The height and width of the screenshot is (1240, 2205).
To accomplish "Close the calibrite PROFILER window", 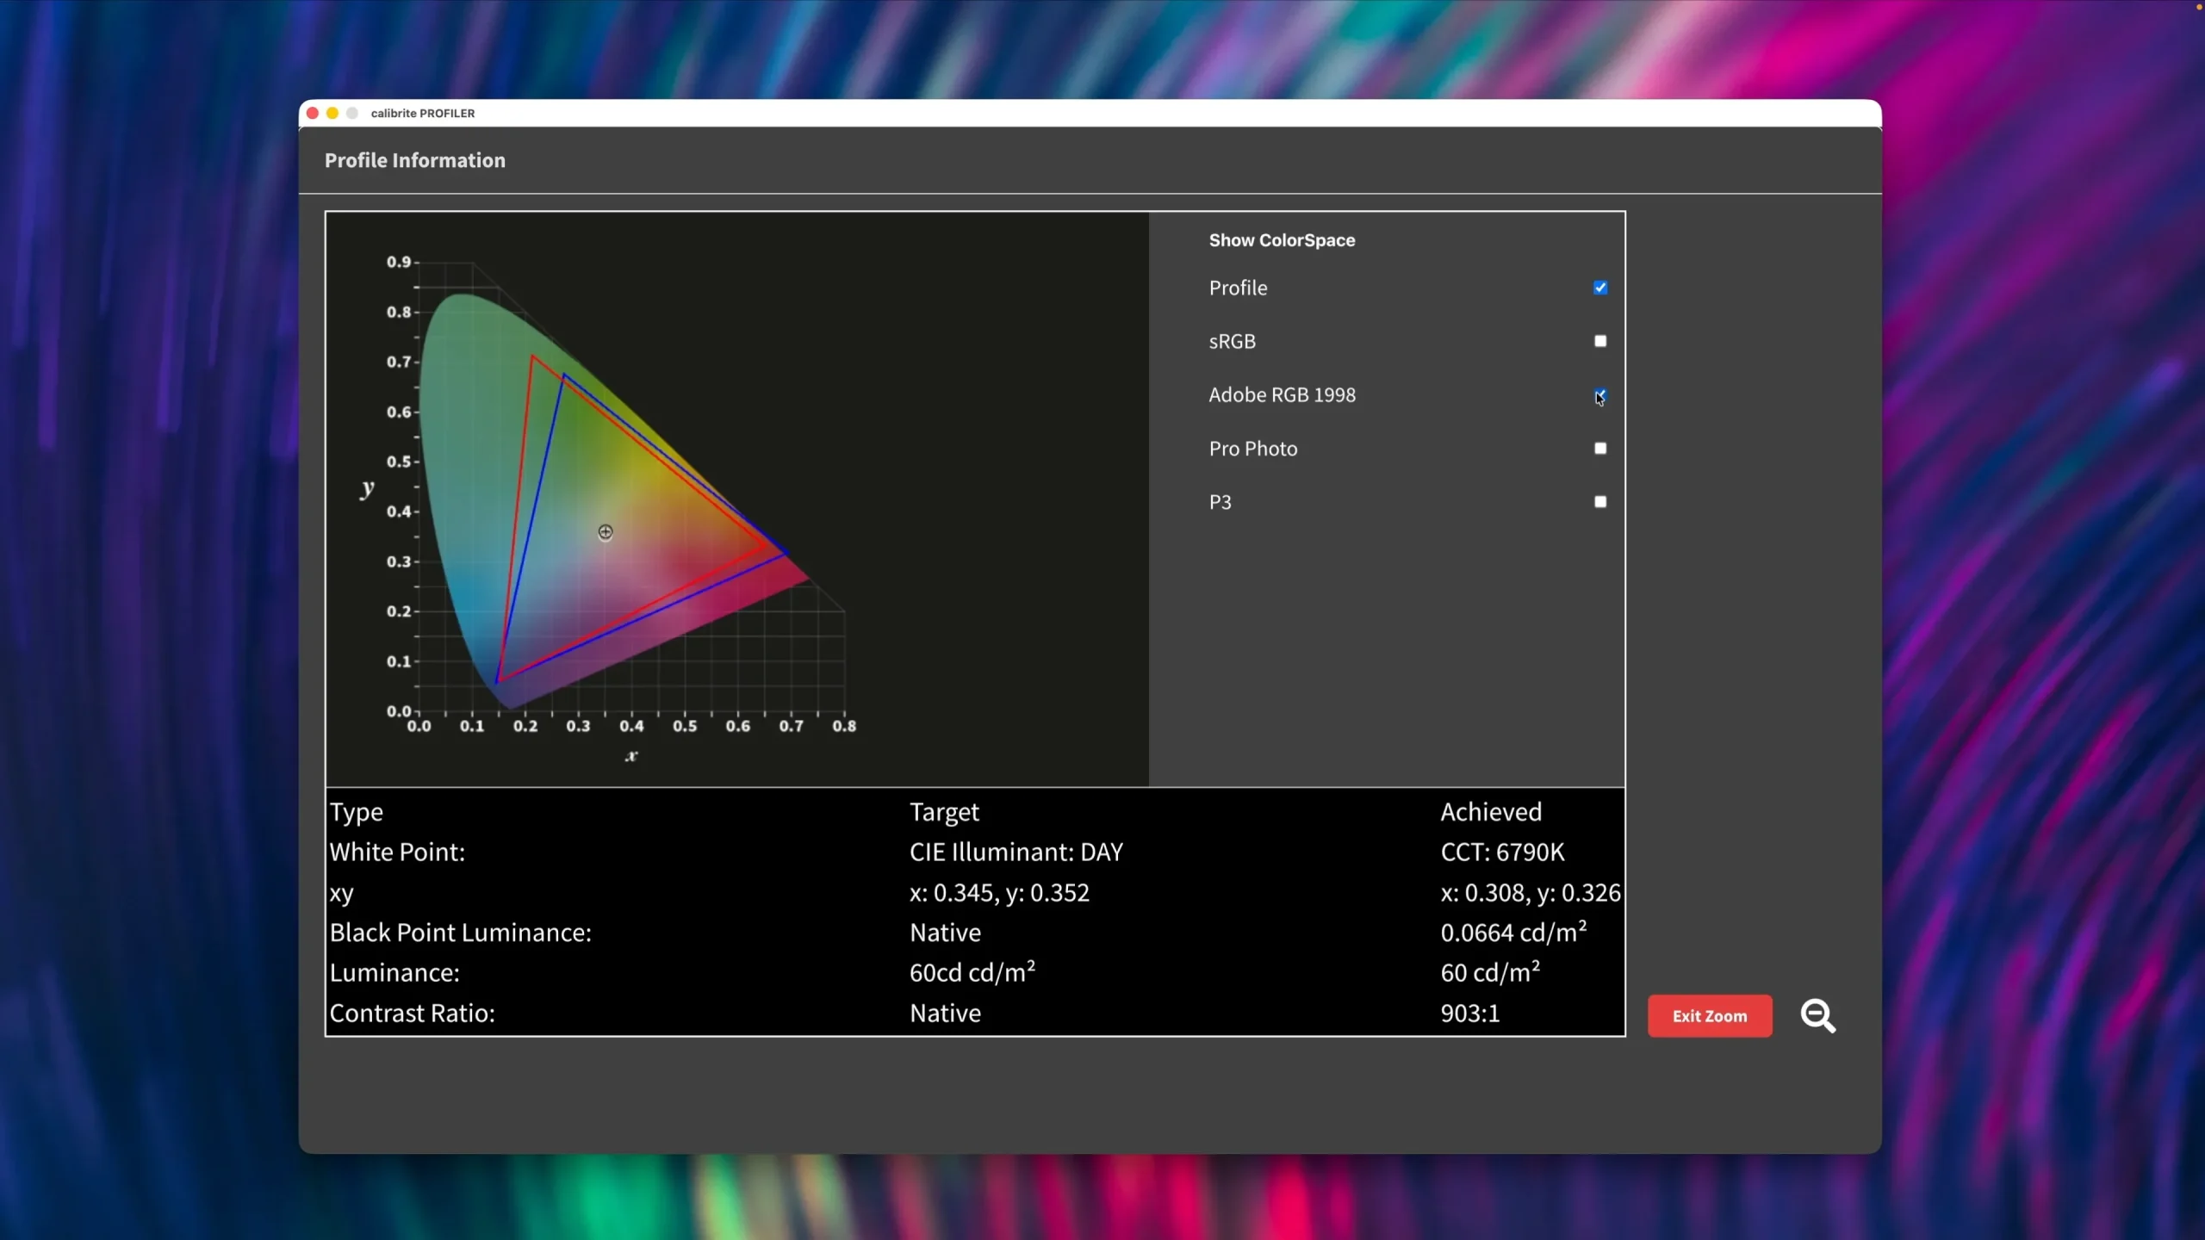I will 313,113.
